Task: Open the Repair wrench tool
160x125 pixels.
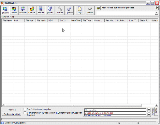Action: (60, 10)
